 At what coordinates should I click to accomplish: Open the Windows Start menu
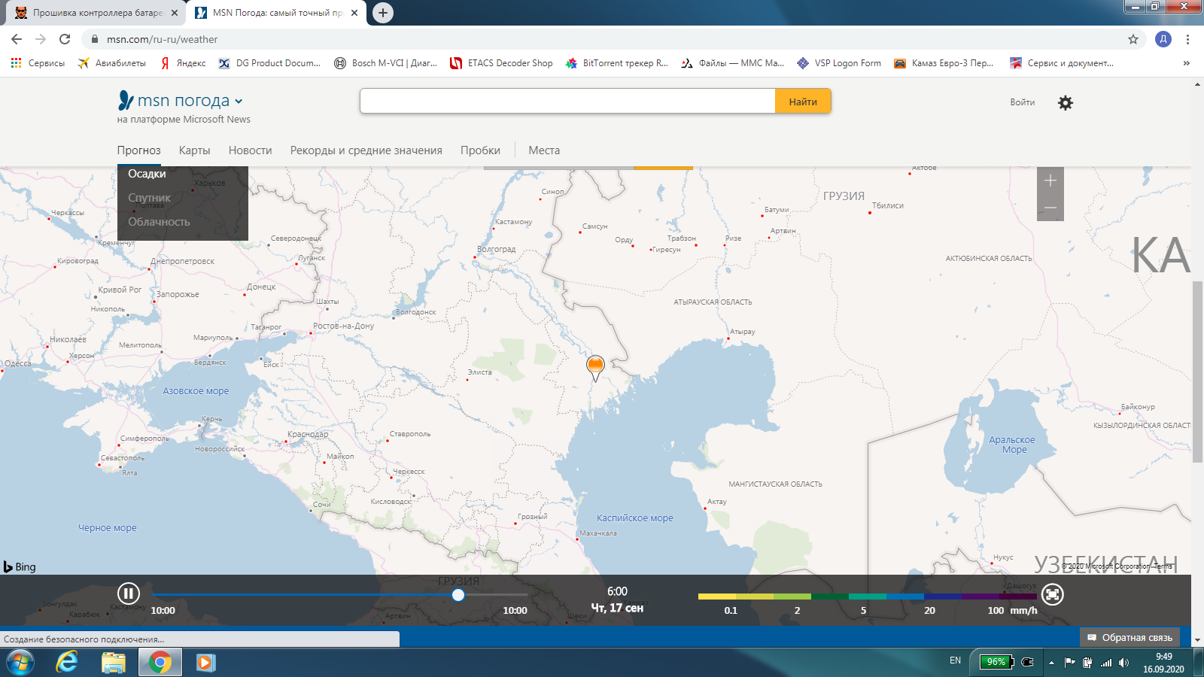pos(20,663)
